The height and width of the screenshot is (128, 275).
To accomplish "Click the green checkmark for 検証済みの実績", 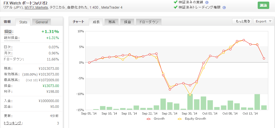I will pyautogui.click(x=175, y=2).
